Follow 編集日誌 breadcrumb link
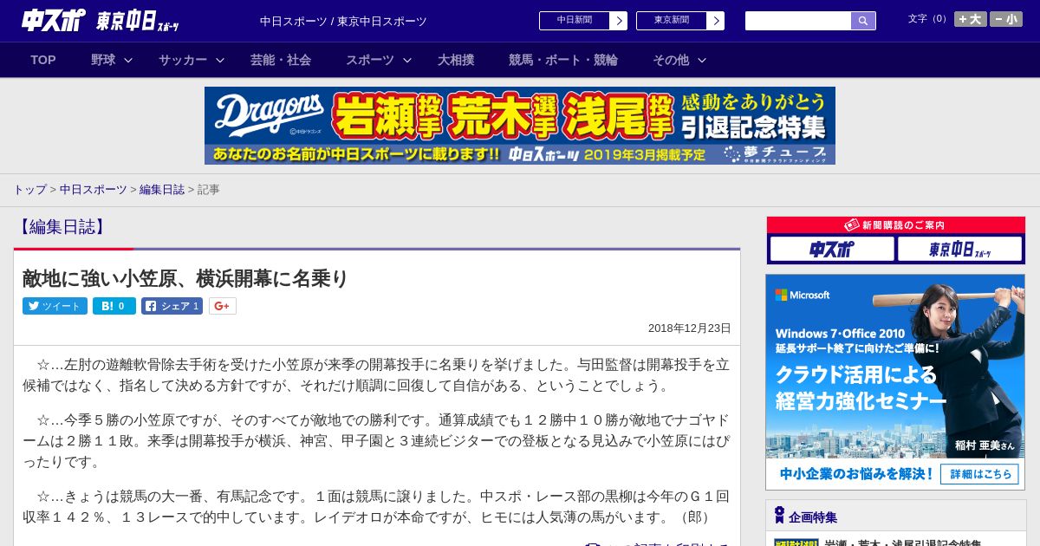 162,190
